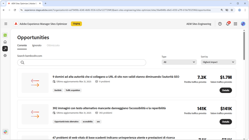Viewport: 249px width, 140px height.
Task: Click browser forward arrow
Action: click(x=9, y=10)
